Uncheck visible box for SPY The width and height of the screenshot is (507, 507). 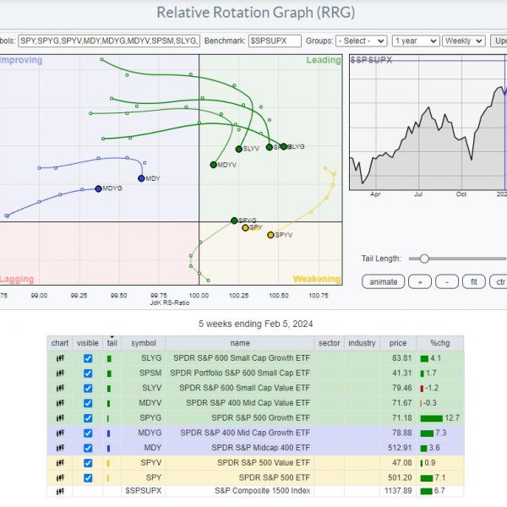tap(88, 477)
